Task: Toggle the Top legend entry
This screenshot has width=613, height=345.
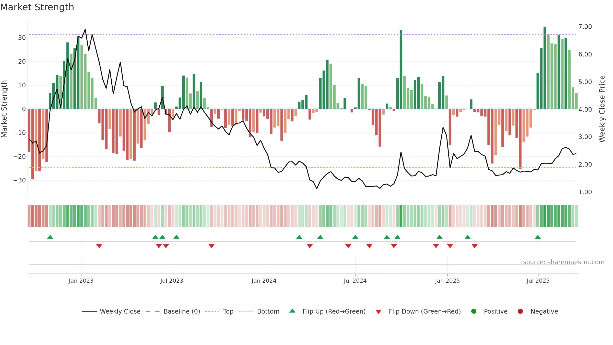Action: click(x=219, y=311)
